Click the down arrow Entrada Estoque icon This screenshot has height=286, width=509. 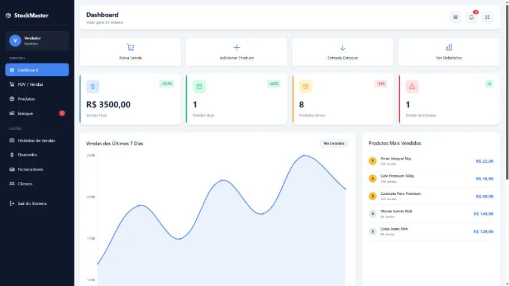pos(343,47)
